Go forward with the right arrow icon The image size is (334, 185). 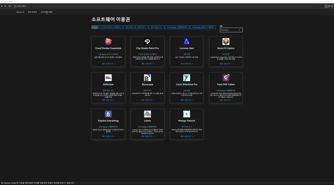pyautogui.click(x=5, y=6)
